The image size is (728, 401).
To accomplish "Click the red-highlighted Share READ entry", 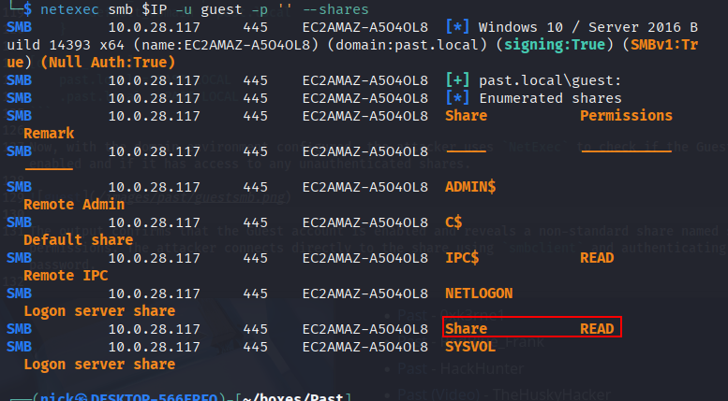I will coord(531,327).
